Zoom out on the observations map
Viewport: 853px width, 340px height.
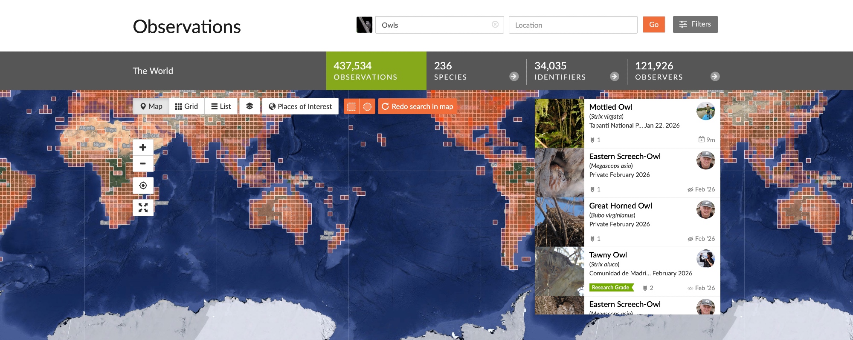pos(143,163)
